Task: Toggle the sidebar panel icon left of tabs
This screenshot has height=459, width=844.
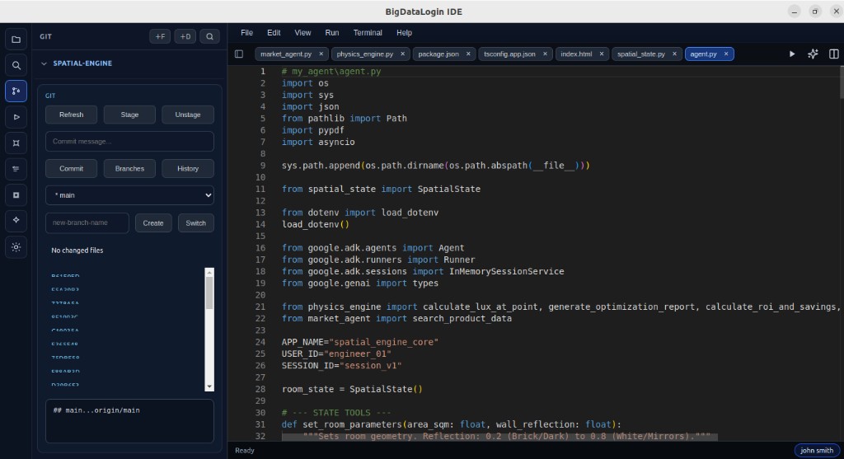Action: click(239, 54)
